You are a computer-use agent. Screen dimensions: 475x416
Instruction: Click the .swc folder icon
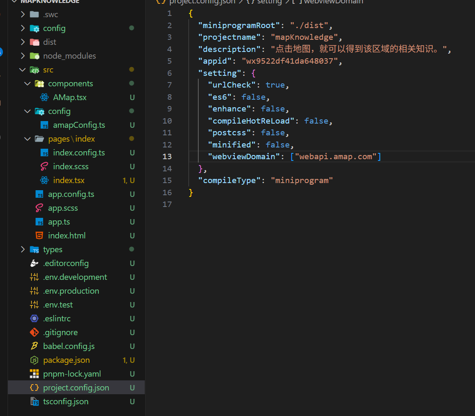34,14
